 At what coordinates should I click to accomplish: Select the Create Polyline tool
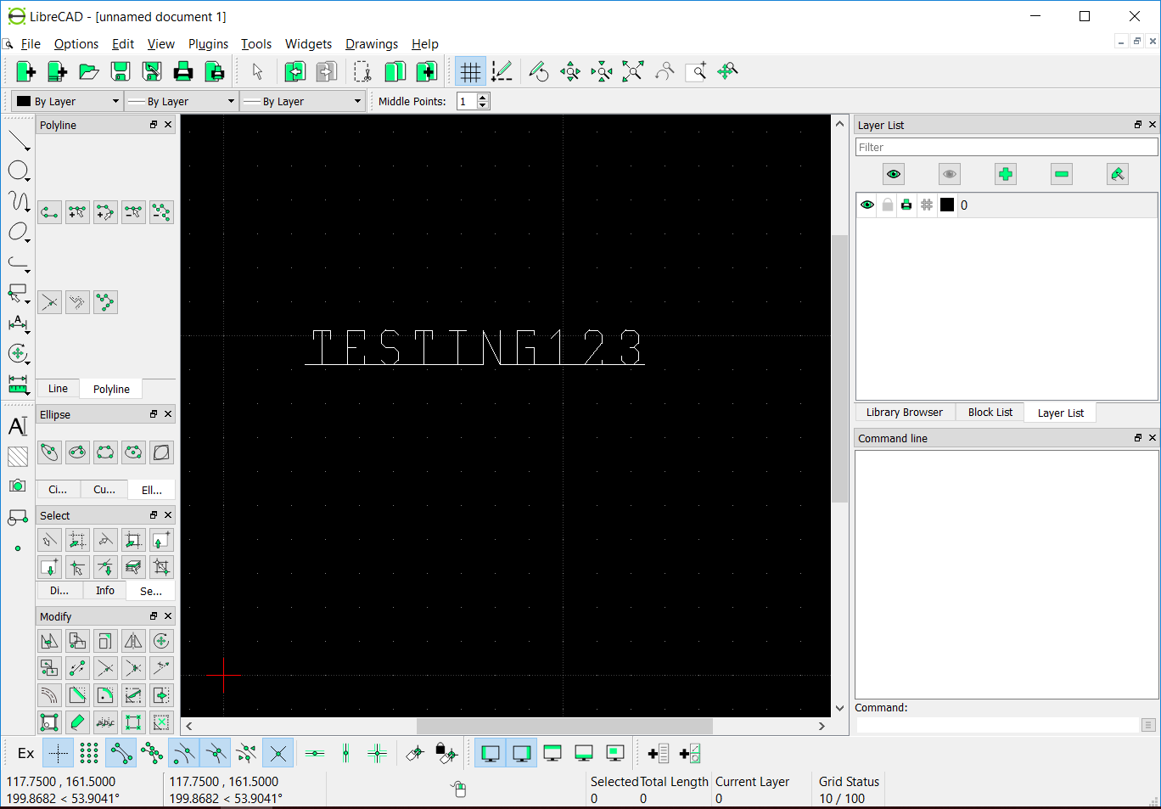pos(48,211)
